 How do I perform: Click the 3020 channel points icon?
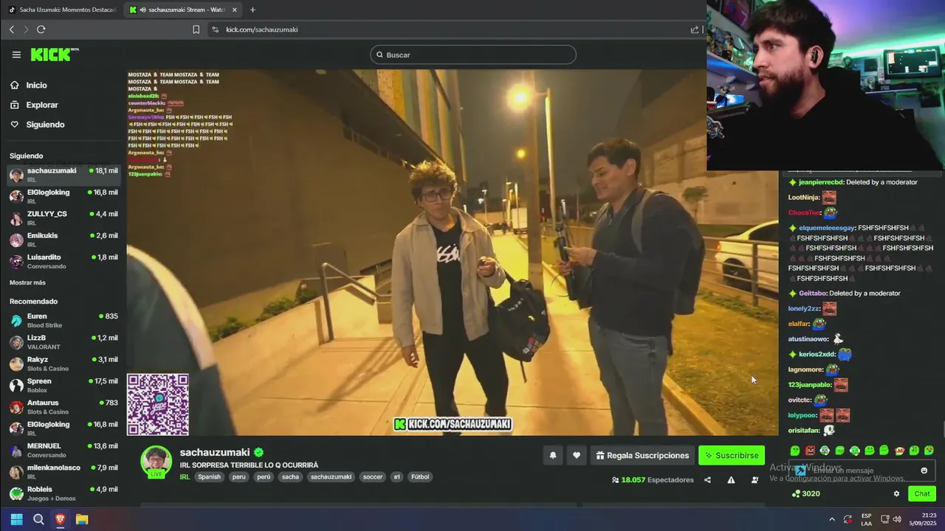[795, 494]
